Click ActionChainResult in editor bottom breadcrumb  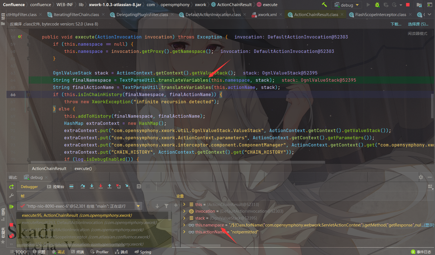(x=49, y=168)
